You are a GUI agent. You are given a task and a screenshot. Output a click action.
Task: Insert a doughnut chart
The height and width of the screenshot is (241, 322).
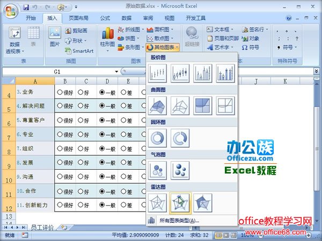click(157, 138)
